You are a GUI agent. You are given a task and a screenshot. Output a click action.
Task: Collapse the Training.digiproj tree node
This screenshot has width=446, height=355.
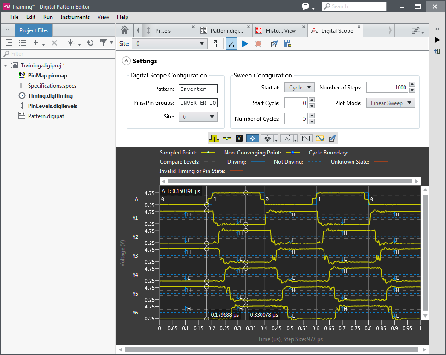(6, 65)
